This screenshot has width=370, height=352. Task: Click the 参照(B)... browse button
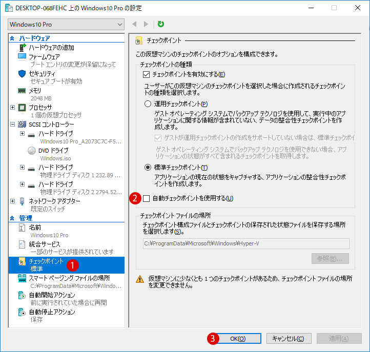[330, 259]
